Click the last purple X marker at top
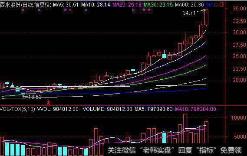The height and width of the screenshot is (156, 247). 149,10
